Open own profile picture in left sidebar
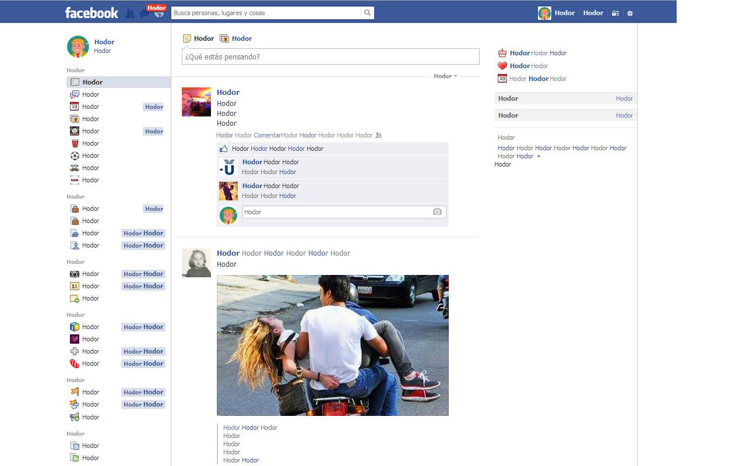This screenshot has width=746, height=466. pyautogui.click(x=78, y=47)
